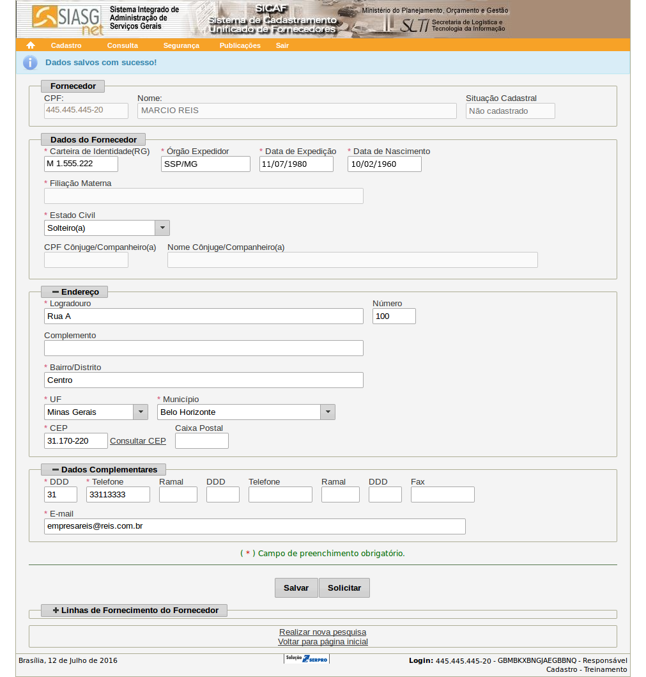Click Realizar nova pesquisa link
Screen dimensions: 646x677
[x=323, y=632]
